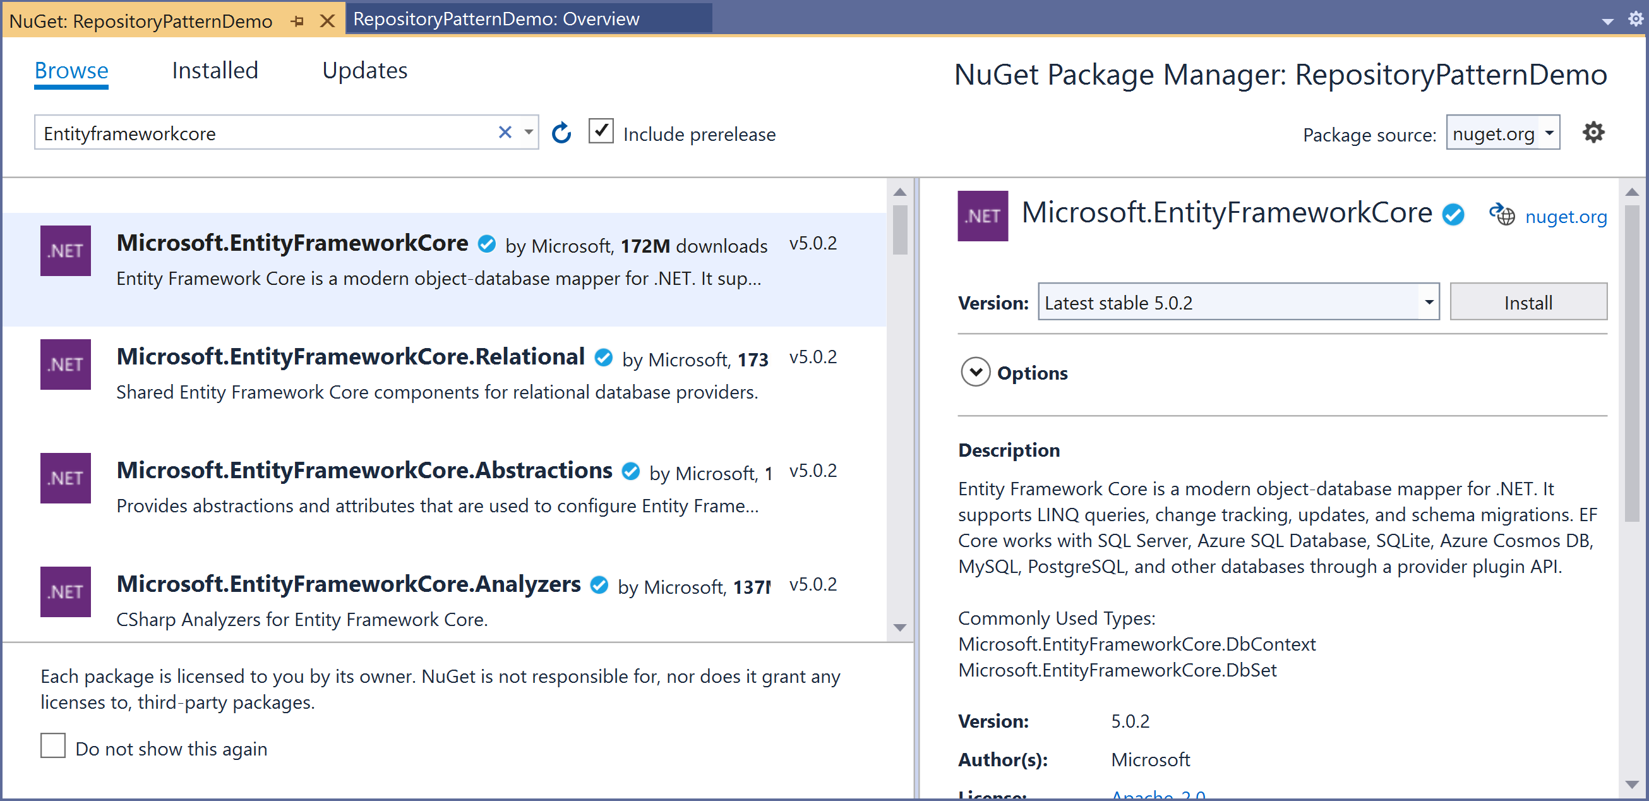The height and width of the screenshot is (801, 1649).
Task: Open the nuget.org link in package details
Action: 1565,217
